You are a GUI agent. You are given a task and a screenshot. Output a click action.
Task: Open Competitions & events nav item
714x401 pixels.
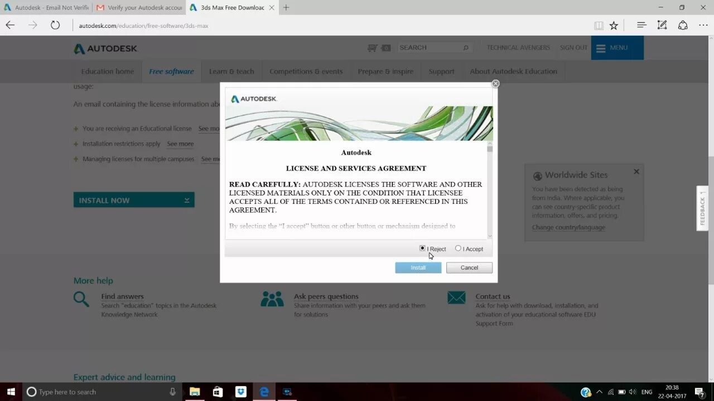pyautogui.click(x=306, y=71)
